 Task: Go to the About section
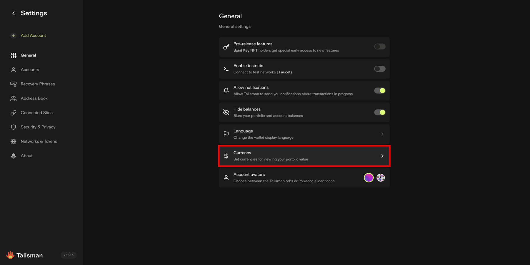click(26, 156)
